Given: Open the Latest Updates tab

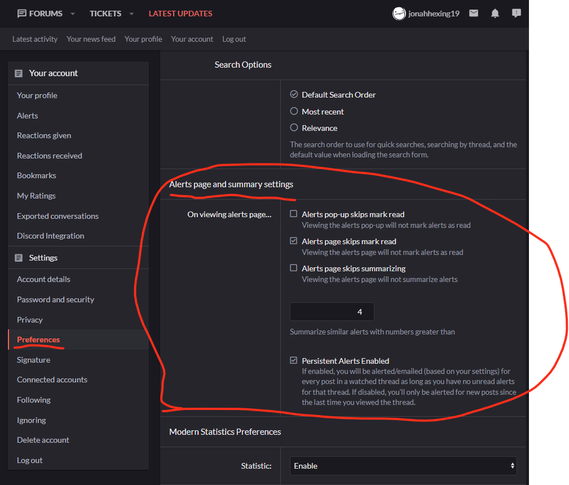Looking at the screenshot, I should (x=180, y=14).
